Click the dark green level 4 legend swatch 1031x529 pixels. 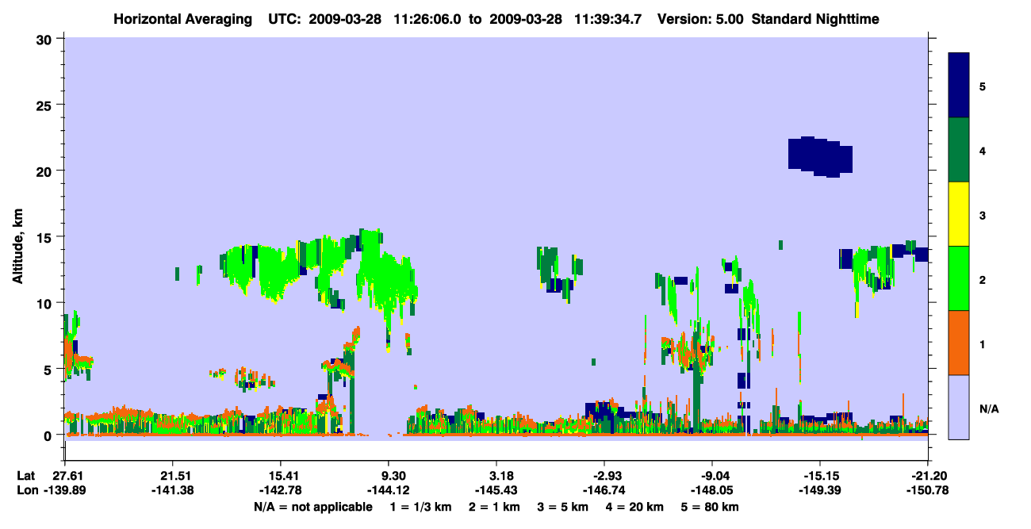959,150
